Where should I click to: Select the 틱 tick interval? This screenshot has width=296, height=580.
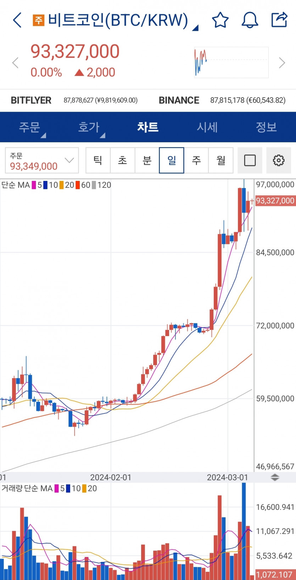point(98,160)
